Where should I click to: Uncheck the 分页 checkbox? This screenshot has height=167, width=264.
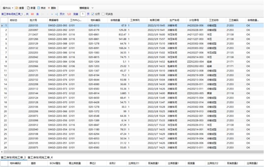tap(93, 14)
